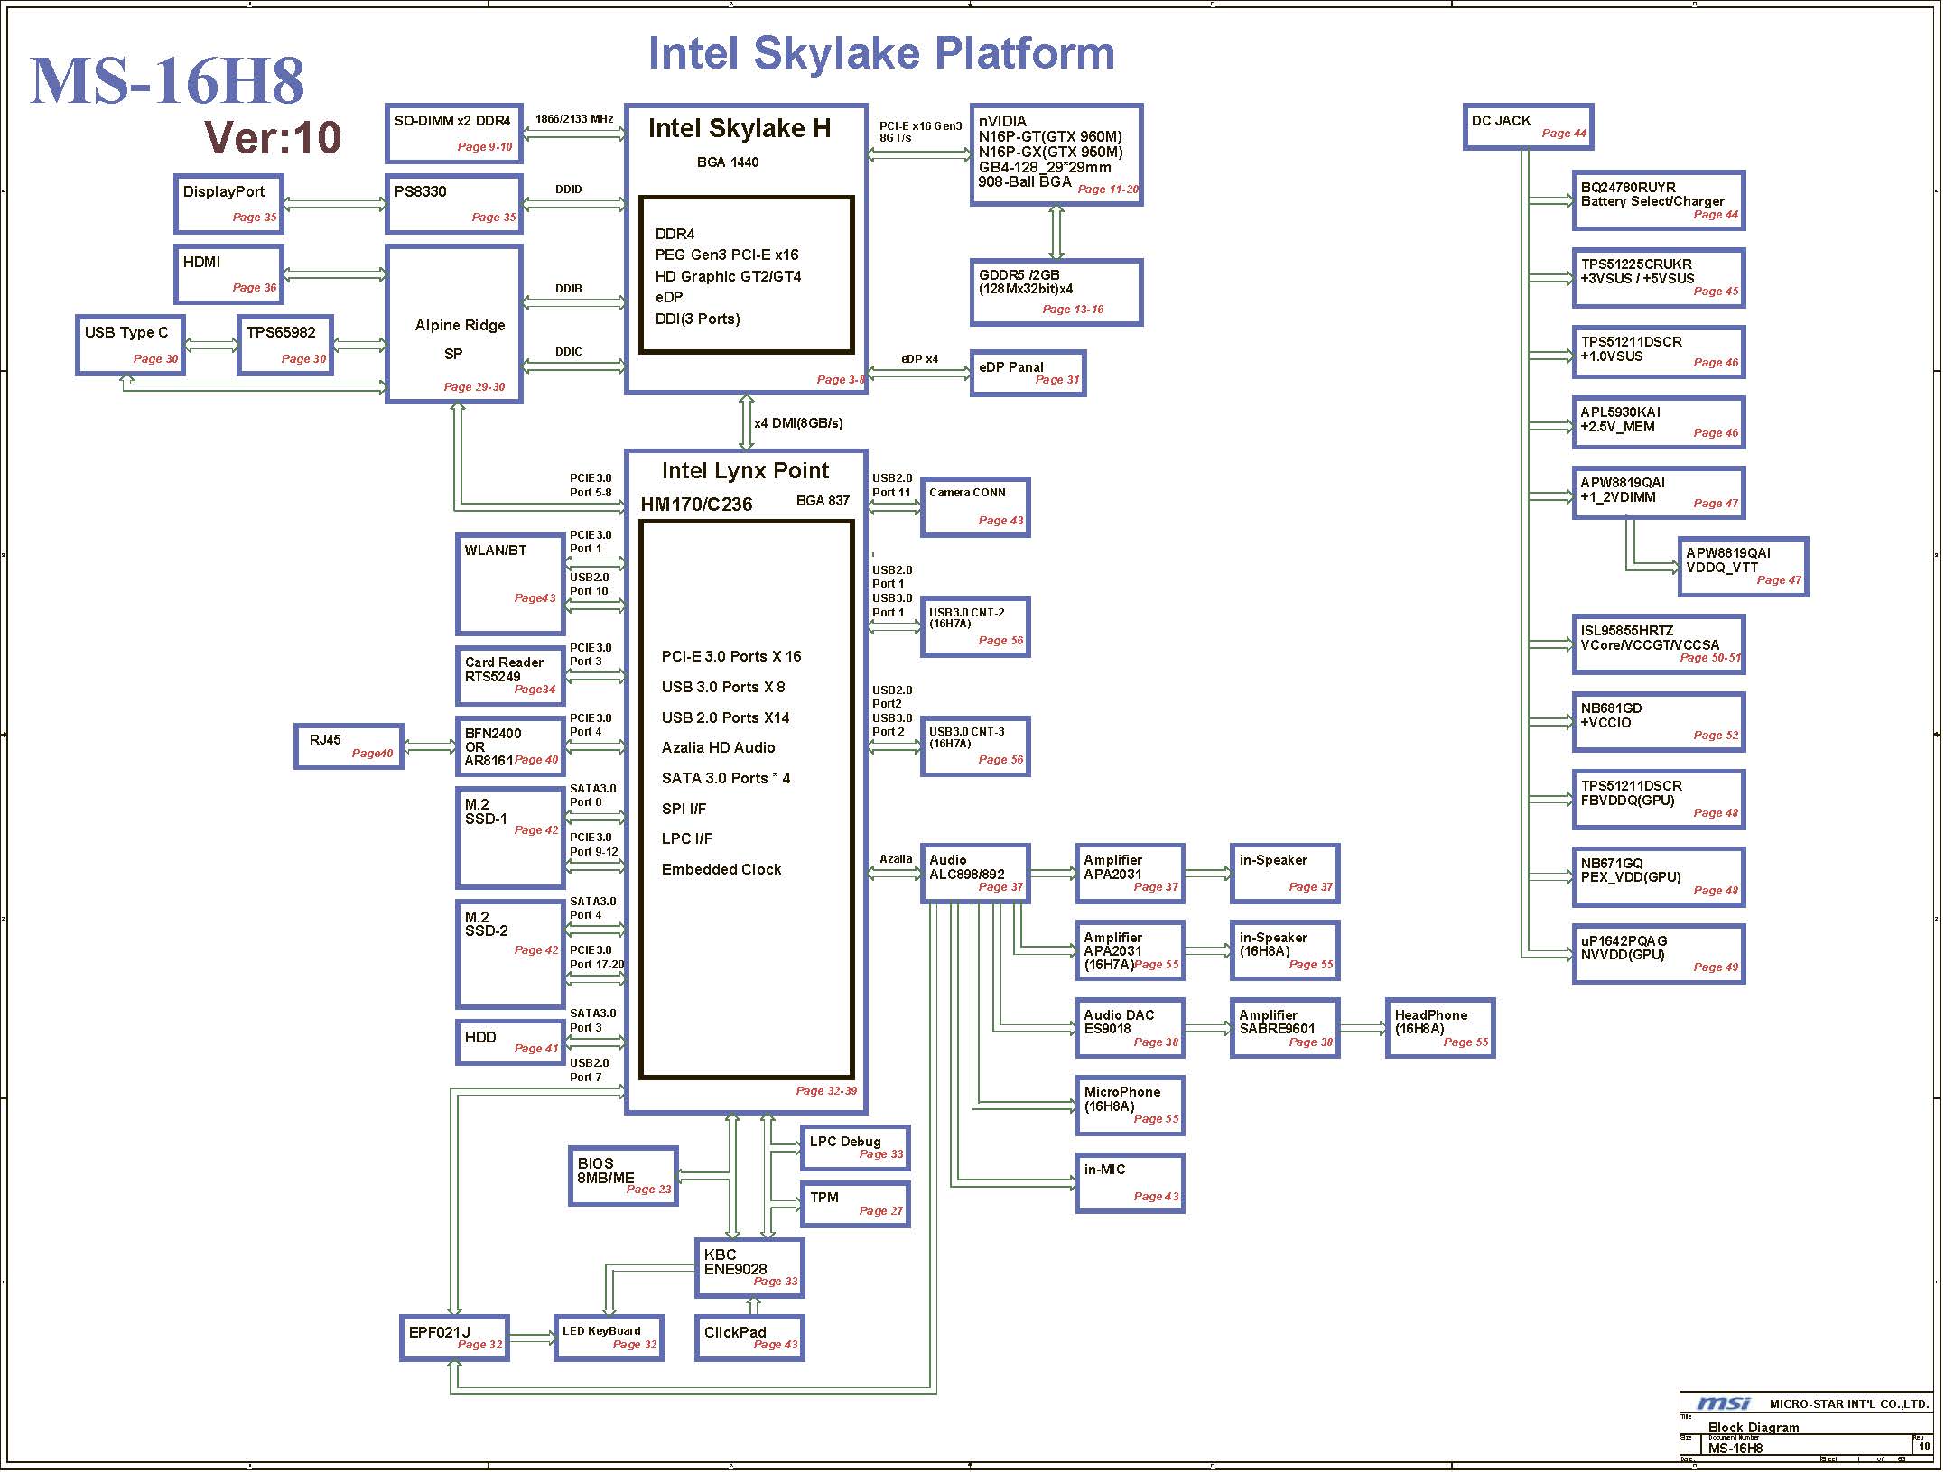Select the "Alpine Ridge SP" block

tap(454, 324)
